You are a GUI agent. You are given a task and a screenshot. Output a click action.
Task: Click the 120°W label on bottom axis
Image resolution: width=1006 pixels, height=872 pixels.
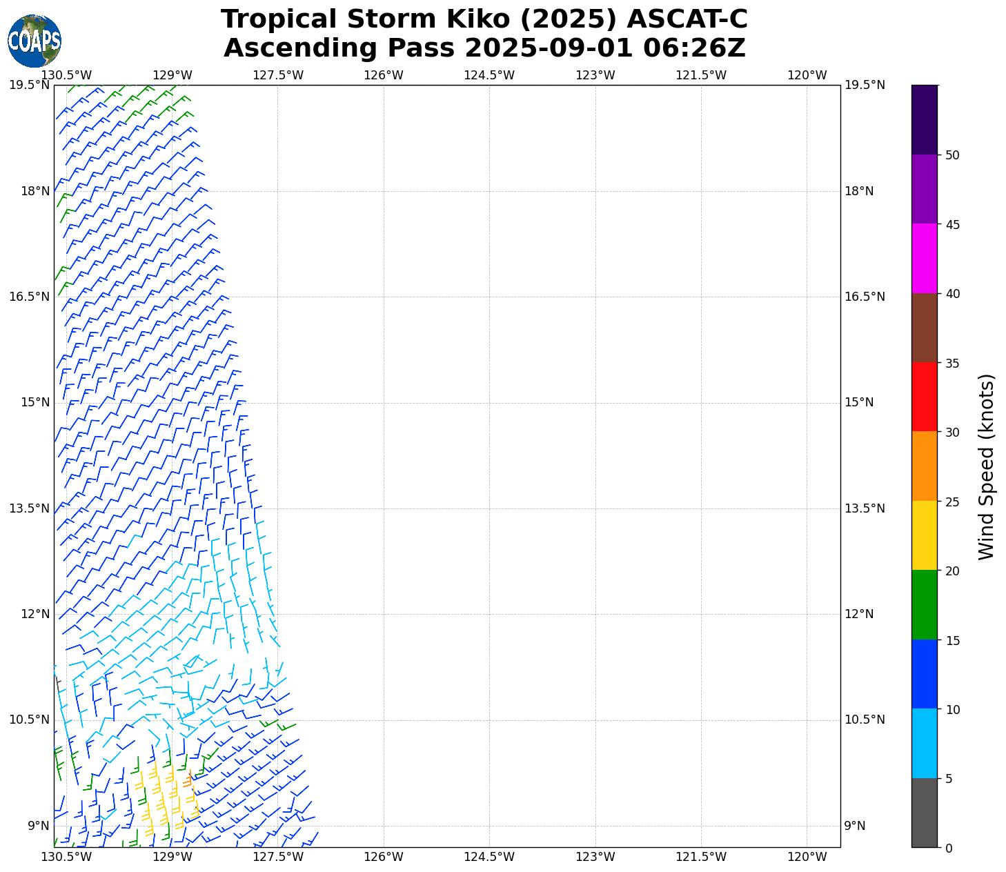(x=807, y=857)
